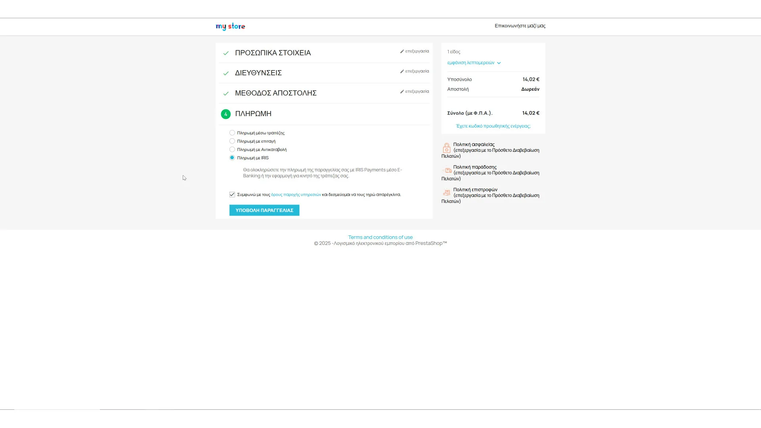Screen dimensions: 761x428
Task: Click the my store logo
Action: (230, 27)
